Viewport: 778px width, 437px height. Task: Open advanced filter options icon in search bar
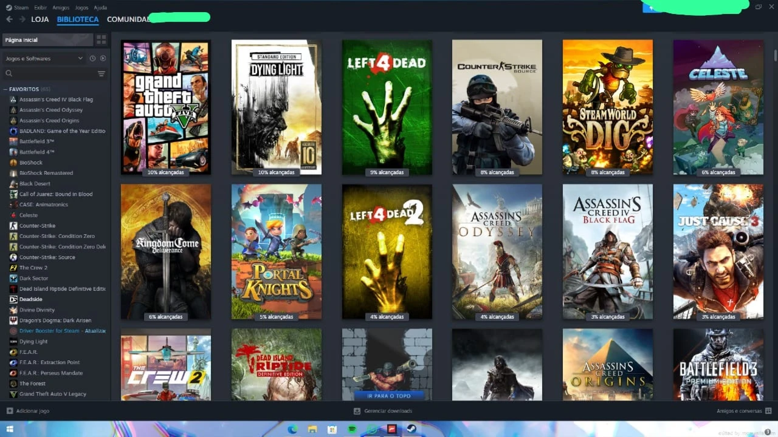pos(102,73)
